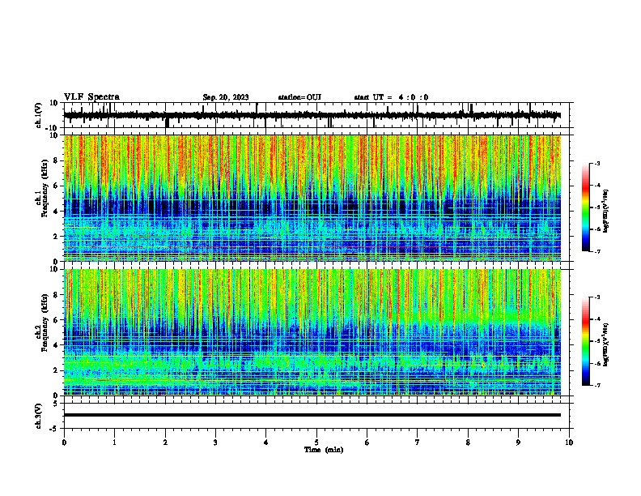Click the ch.2 color scale log(PSD) label
This screenshot has width=641, height=496.
pyautogui.click(x=606, y=345)
